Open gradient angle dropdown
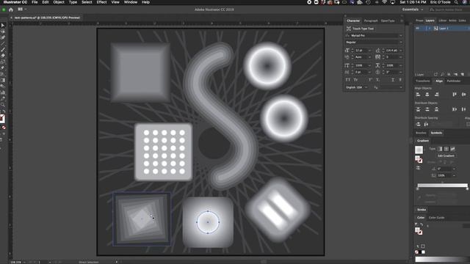This screenshot has width=470, height=264. pyautogui.click(x=454, y=169)
